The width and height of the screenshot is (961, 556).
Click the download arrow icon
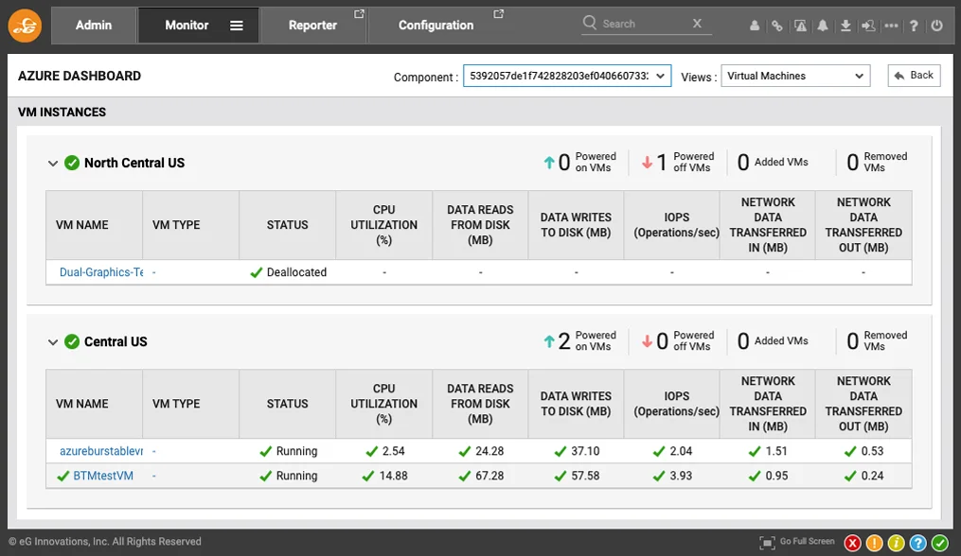845,26
